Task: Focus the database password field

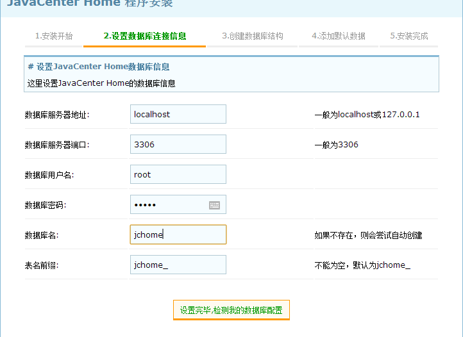Action: 178,204
